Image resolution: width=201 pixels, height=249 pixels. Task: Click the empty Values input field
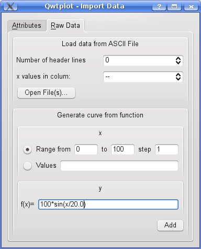tap(119, 166)
